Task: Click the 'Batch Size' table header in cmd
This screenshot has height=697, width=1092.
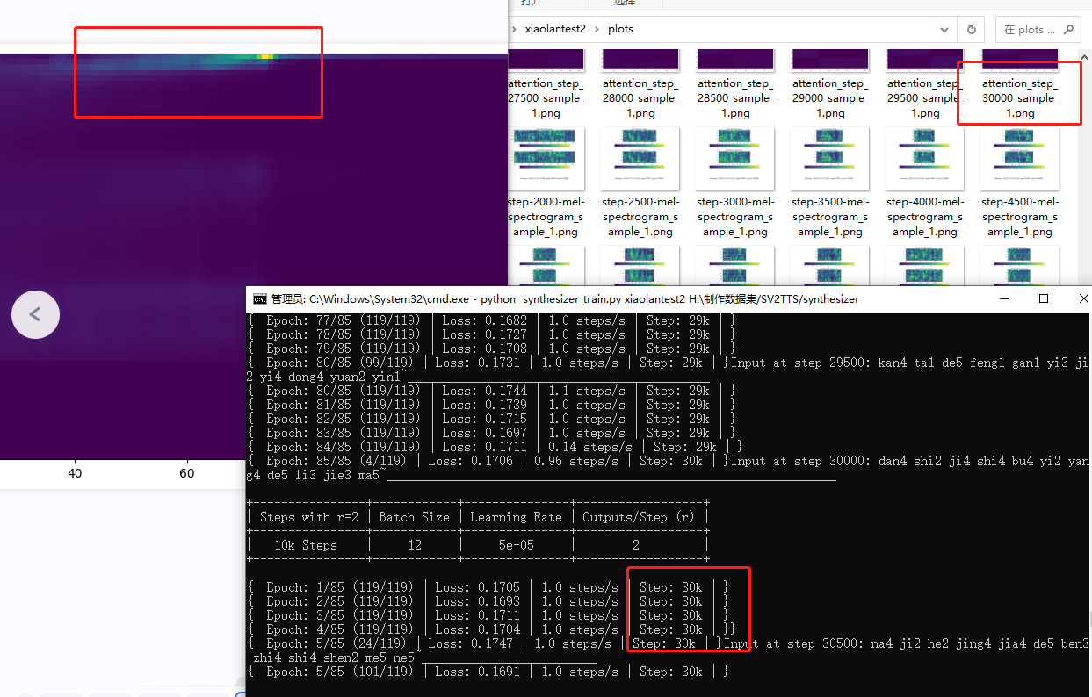Action: coord(414,517)
